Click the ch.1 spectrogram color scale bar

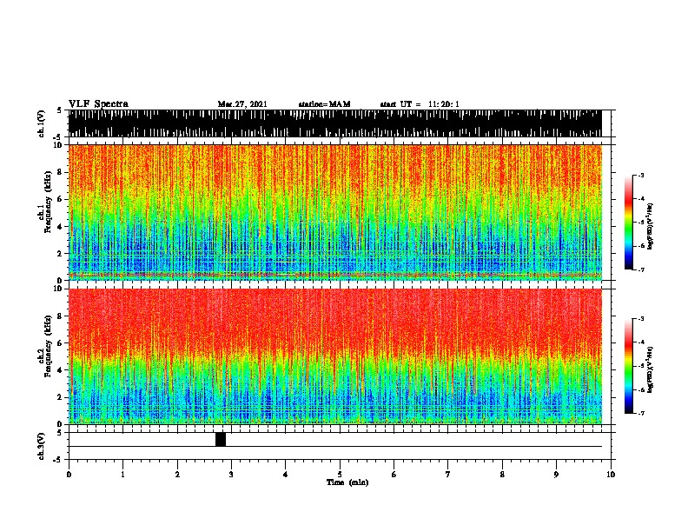click(629, 223)
